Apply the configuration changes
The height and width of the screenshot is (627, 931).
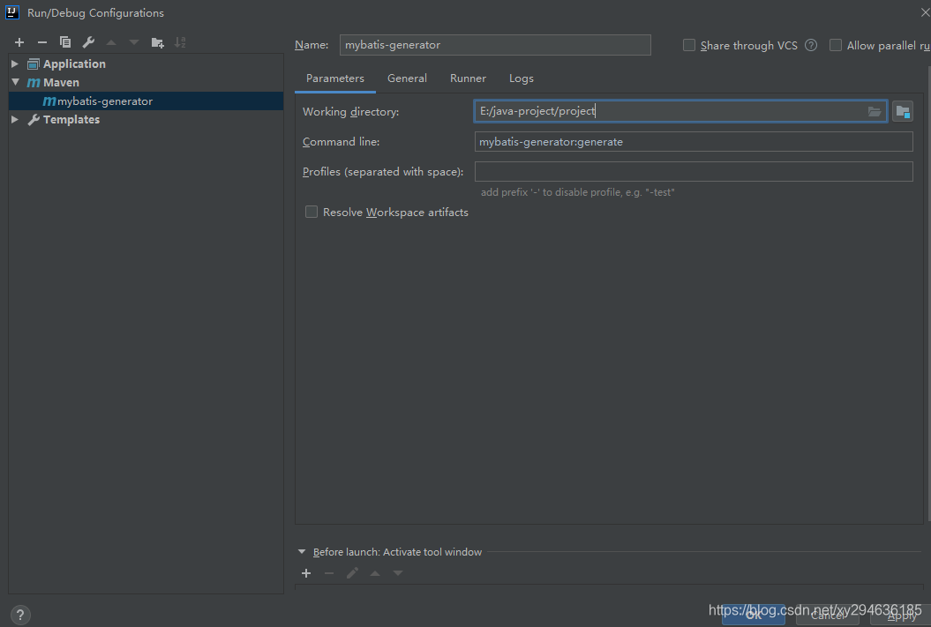[901, 616]
